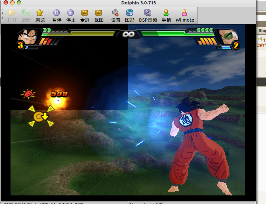Click the 599 damage number
Screen dimensions: 266x204
click(x=59, y=94)
